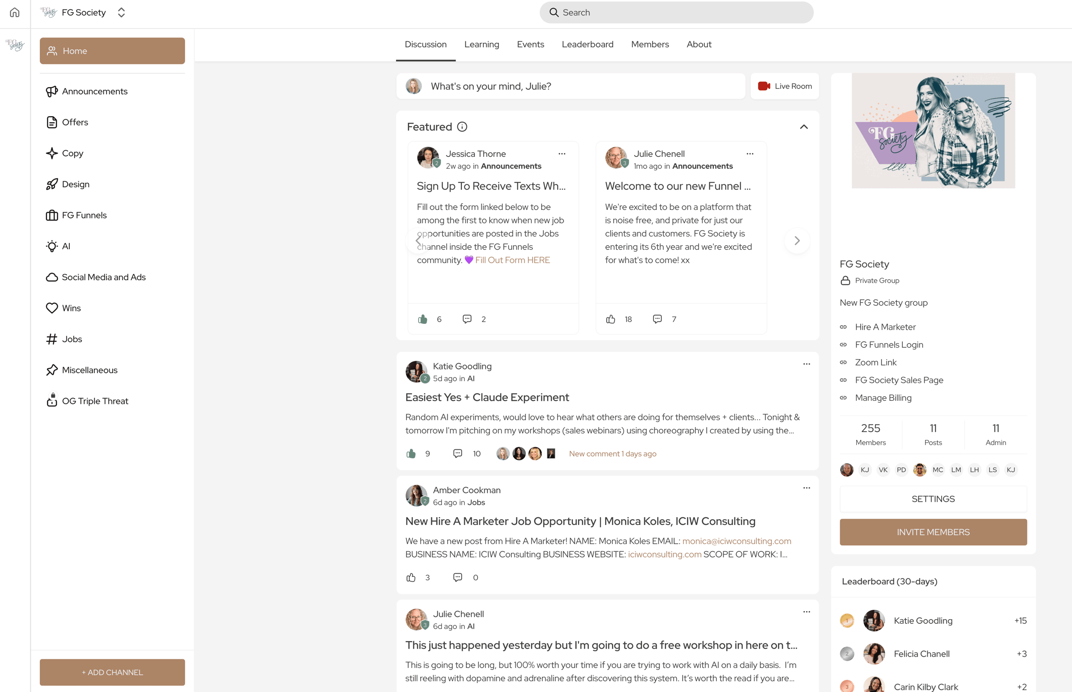The image size is (1072, 692).
Task: Toggle like on Jessica Thorne's featured post
Action: 423,319
